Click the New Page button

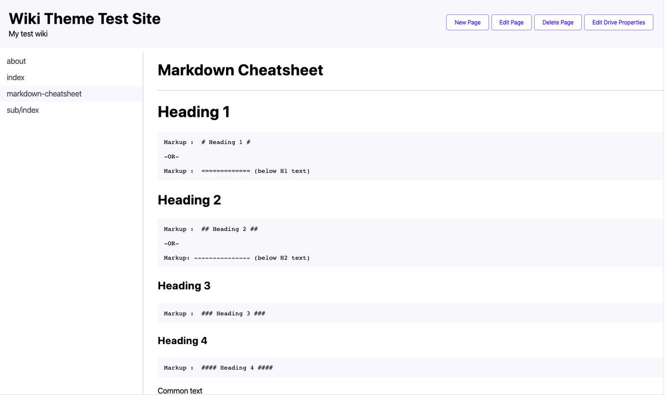467,22
